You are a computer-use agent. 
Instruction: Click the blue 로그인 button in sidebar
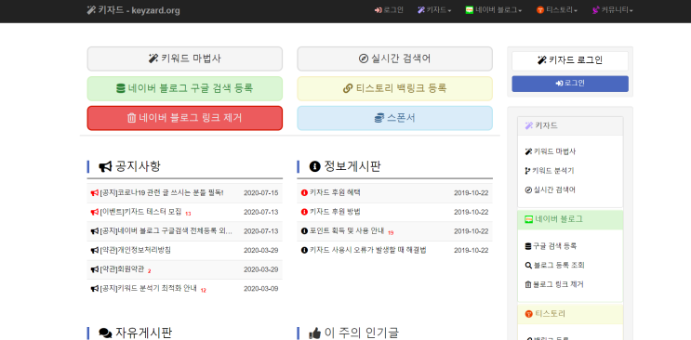coord(570,84)
